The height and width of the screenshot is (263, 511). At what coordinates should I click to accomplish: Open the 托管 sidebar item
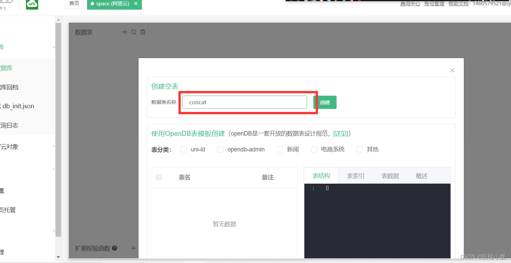(x=8, y=210)
